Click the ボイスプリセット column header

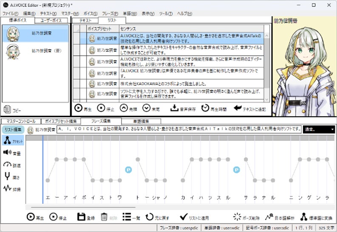(x=103, y=29)
